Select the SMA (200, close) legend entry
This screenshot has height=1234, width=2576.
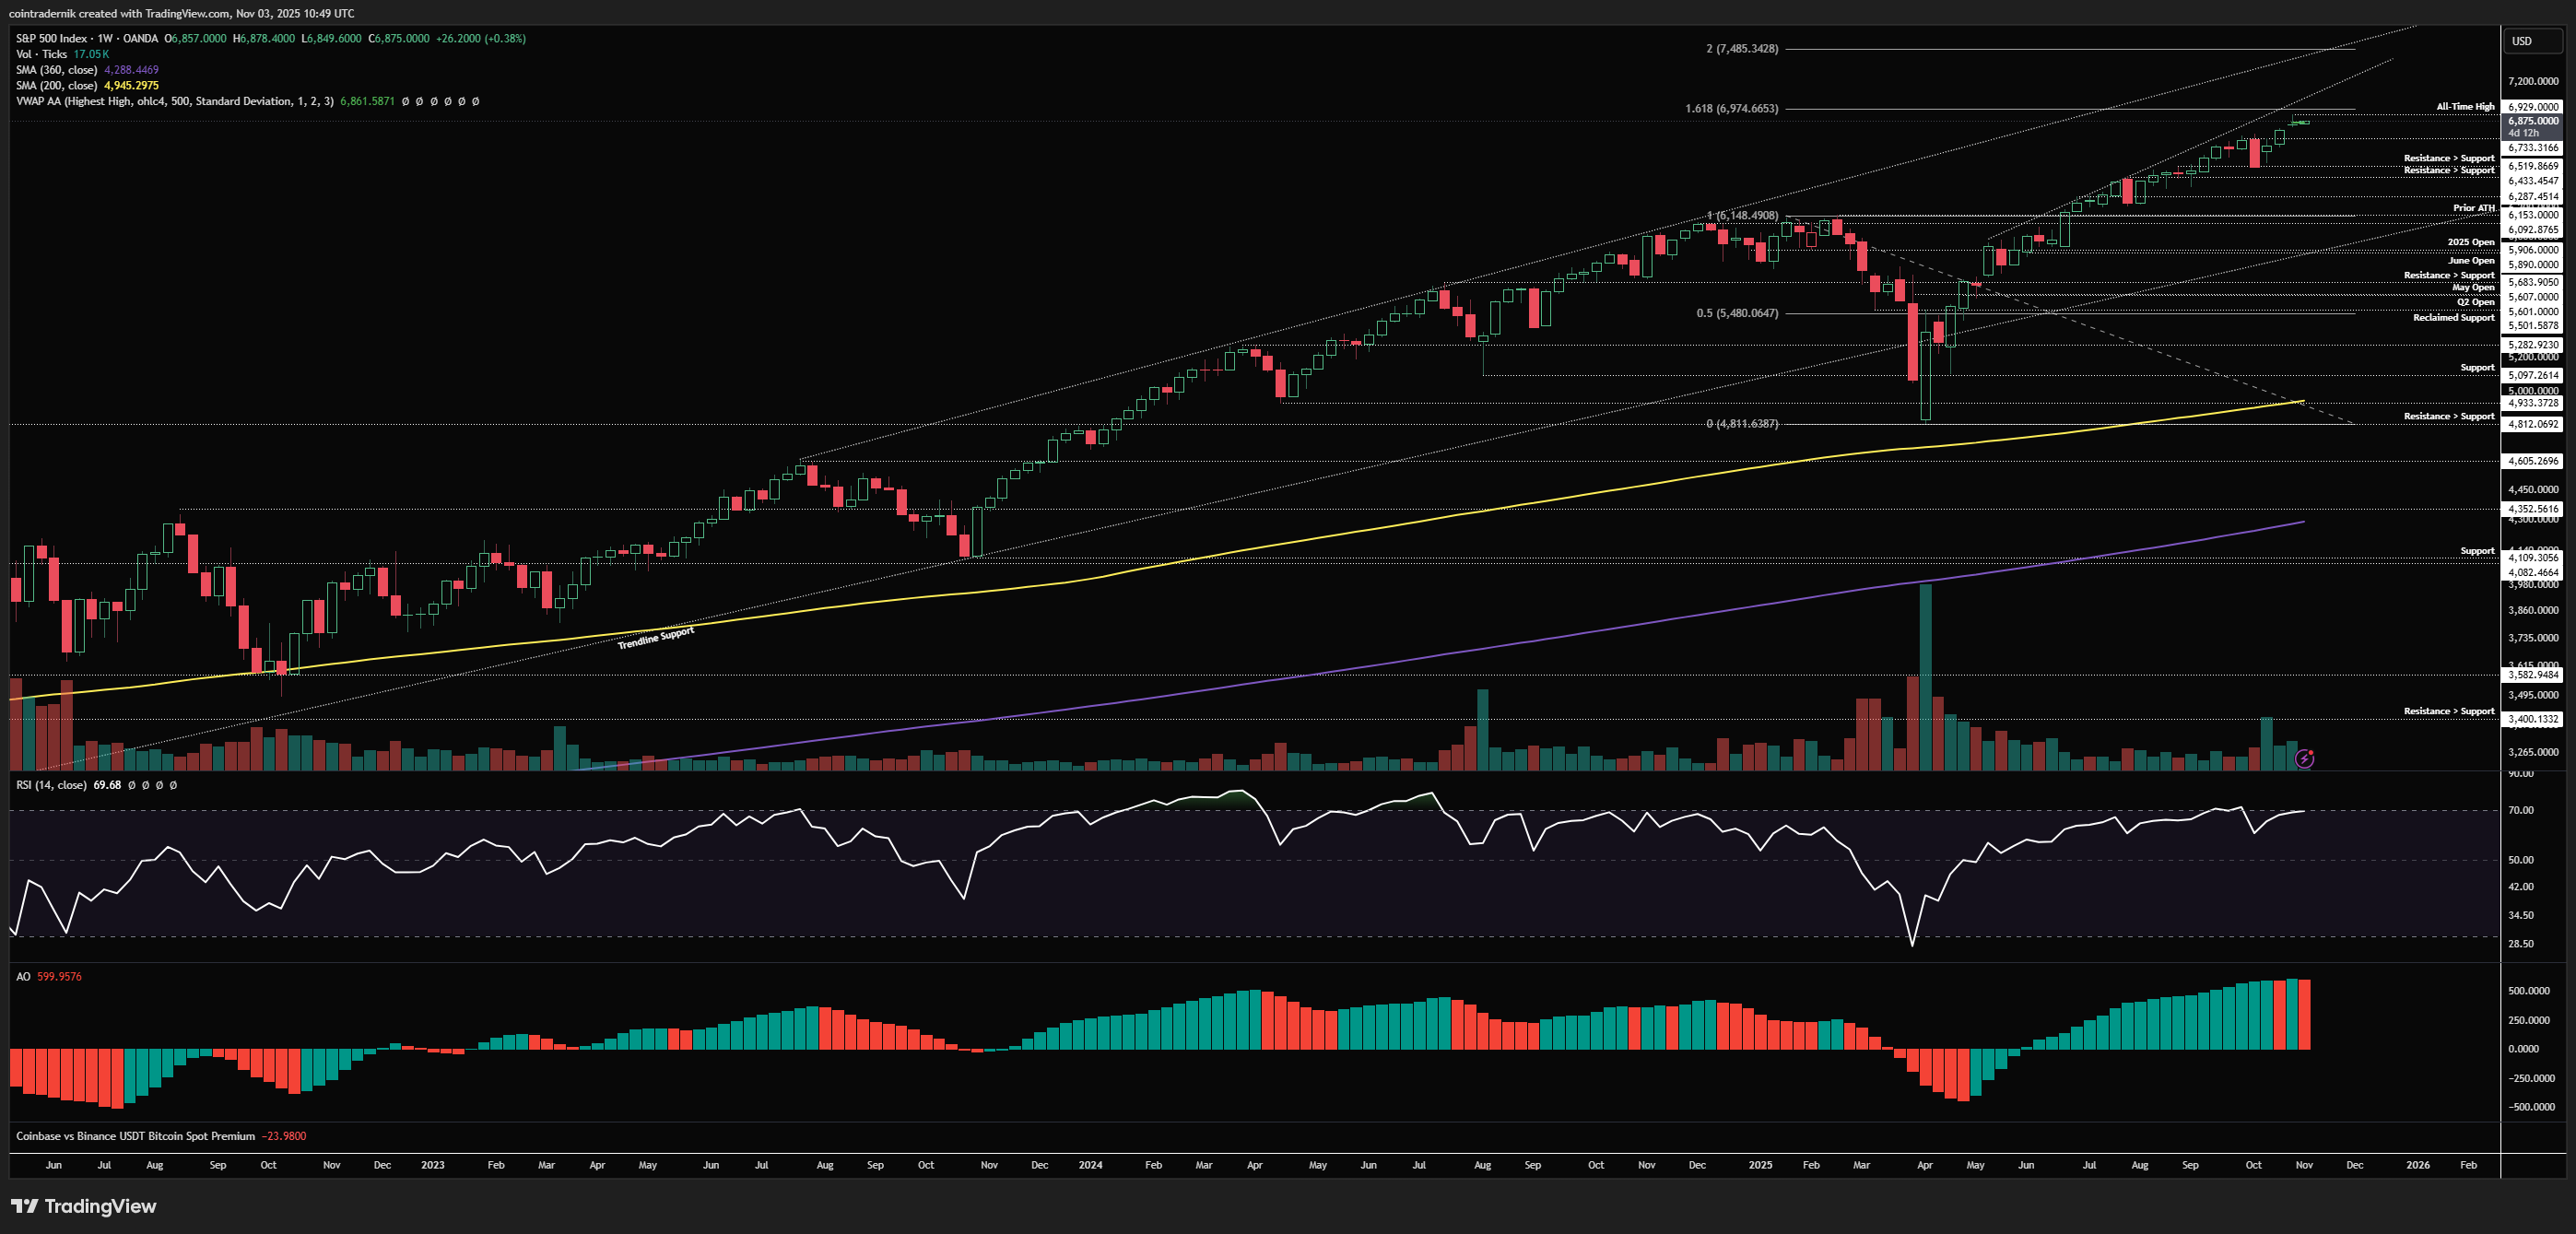(x=56, y=85)
